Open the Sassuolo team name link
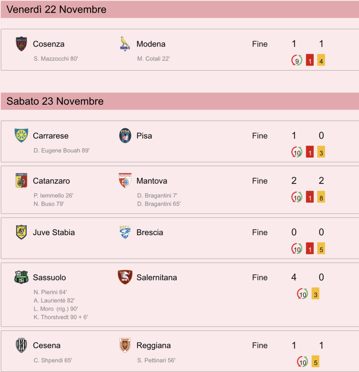359x372 pixels. tap(49, 277)
